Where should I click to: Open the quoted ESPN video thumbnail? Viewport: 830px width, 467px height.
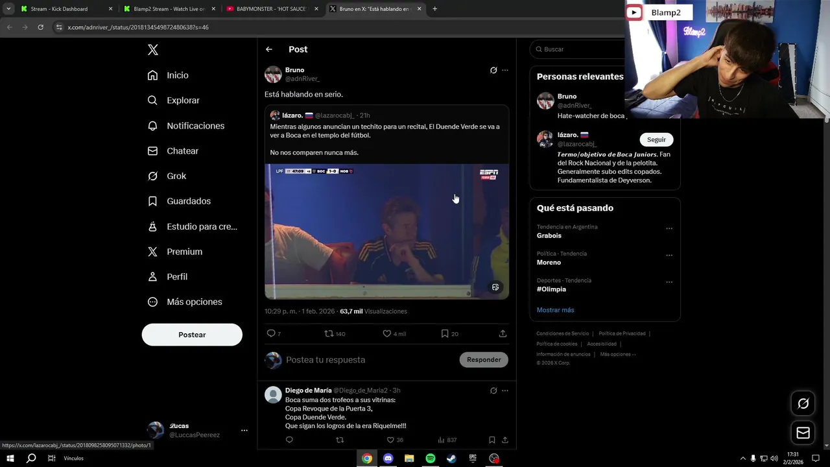pos(386,232)
